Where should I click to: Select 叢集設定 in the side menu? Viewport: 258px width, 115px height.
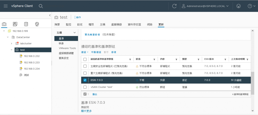pos(64,58)
